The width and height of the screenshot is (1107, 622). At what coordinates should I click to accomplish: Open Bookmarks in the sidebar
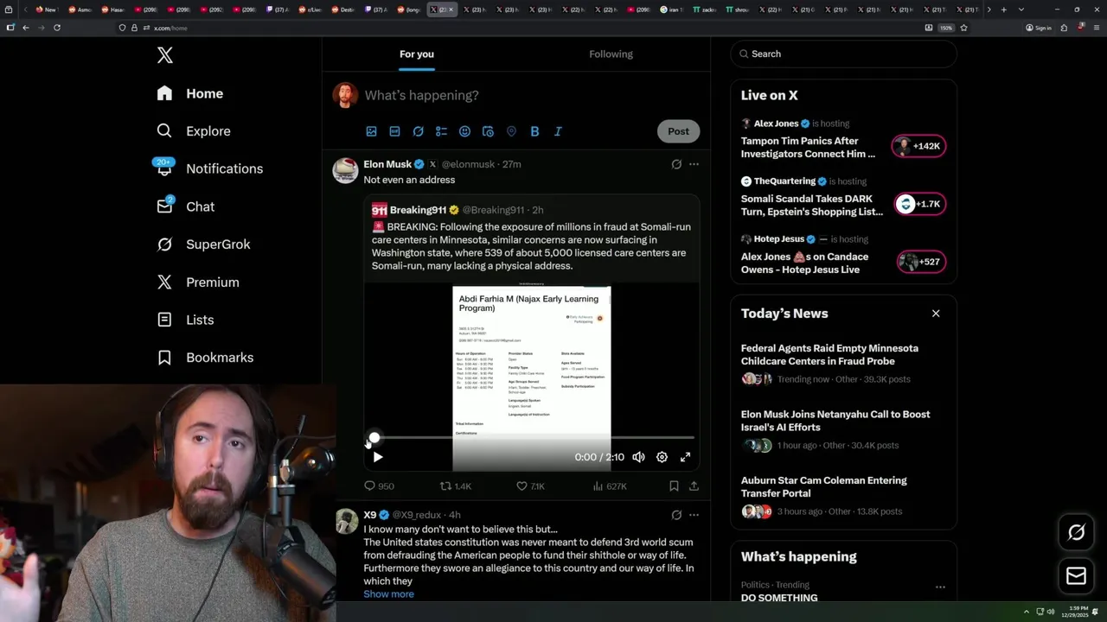(205, 358)
